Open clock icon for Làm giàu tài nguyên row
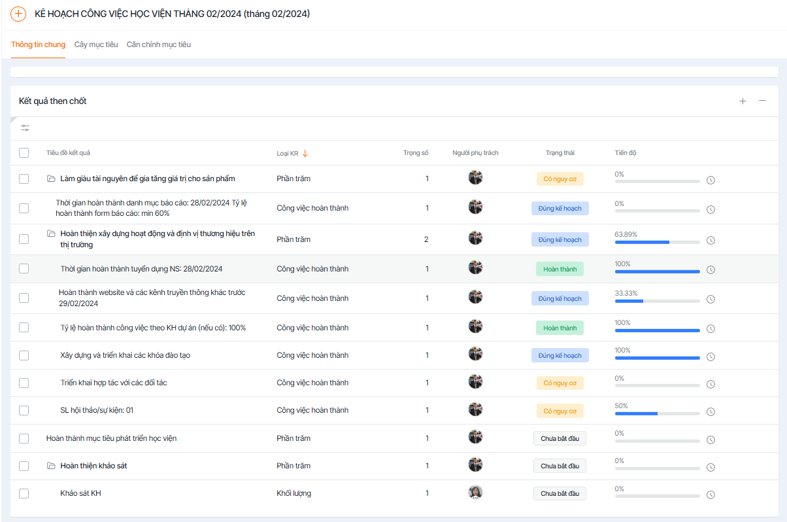Viewport: 787px width, 522px height. [711, 180]
